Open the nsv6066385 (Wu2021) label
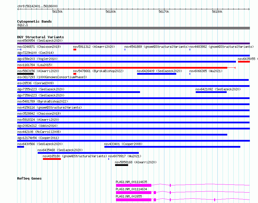 coord(206,71)
